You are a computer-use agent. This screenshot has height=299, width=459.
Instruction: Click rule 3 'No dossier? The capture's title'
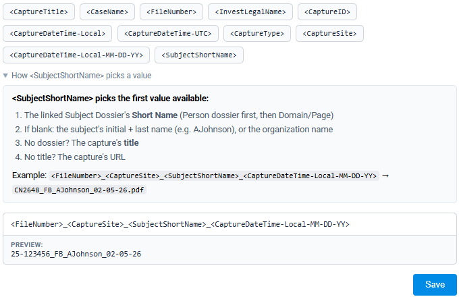click(x=77, y=143)
